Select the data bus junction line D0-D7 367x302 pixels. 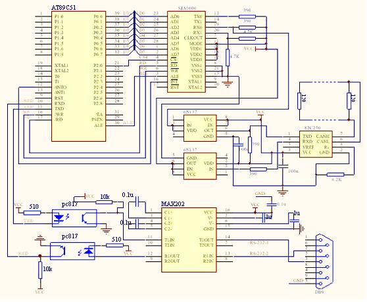click(134, 31)
